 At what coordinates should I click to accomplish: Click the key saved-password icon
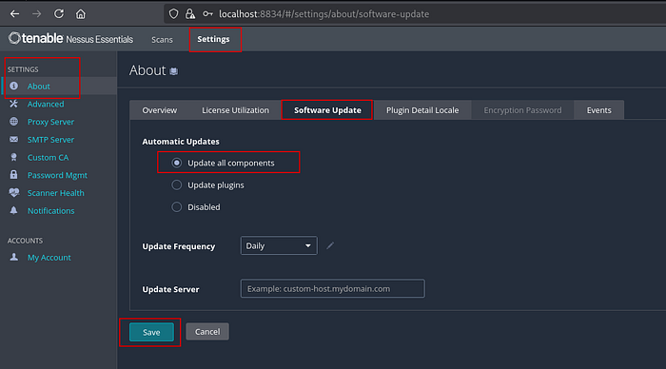coord(207,14)
